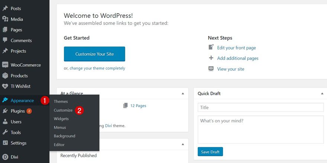Click the Divi logo icon
This screenshot has height=163, width=327.
5,157
